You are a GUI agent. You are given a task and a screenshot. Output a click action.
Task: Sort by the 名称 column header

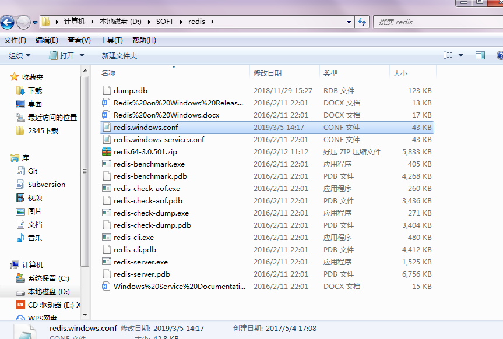click(x=108, y=73)
